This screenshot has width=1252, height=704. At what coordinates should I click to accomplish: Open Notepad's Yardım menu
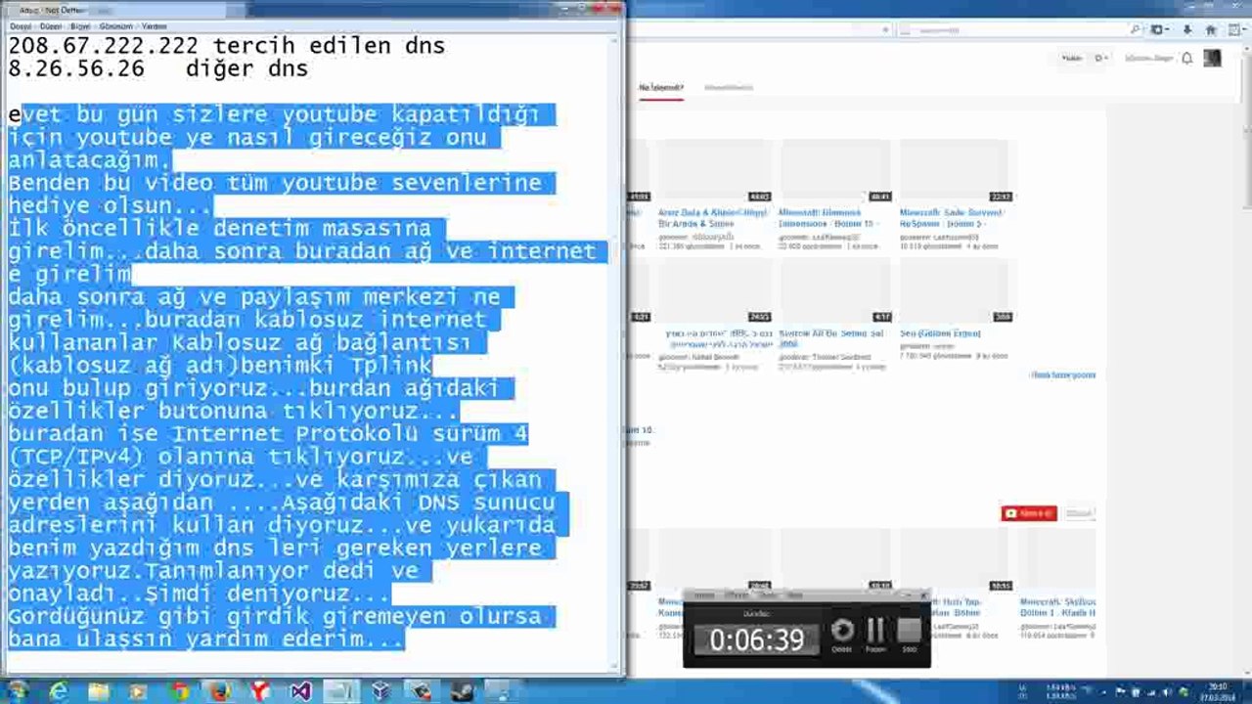tap(155, 26)
